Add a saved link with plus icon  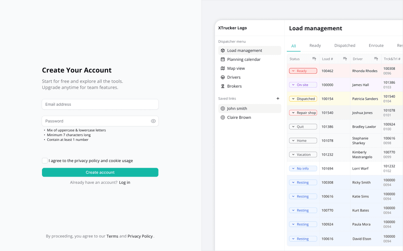tap(278, 98)
